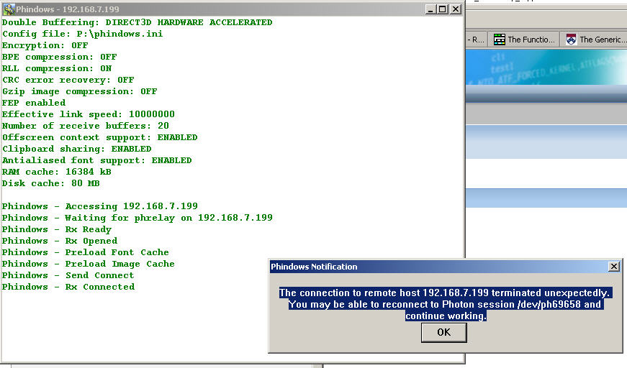Click the "Double Buffering" line in log

(x=137, y=22)
